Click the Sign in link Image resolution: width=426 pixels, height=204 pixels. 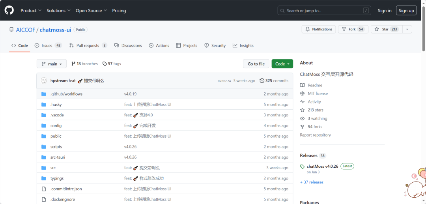[x=385, y=11]
